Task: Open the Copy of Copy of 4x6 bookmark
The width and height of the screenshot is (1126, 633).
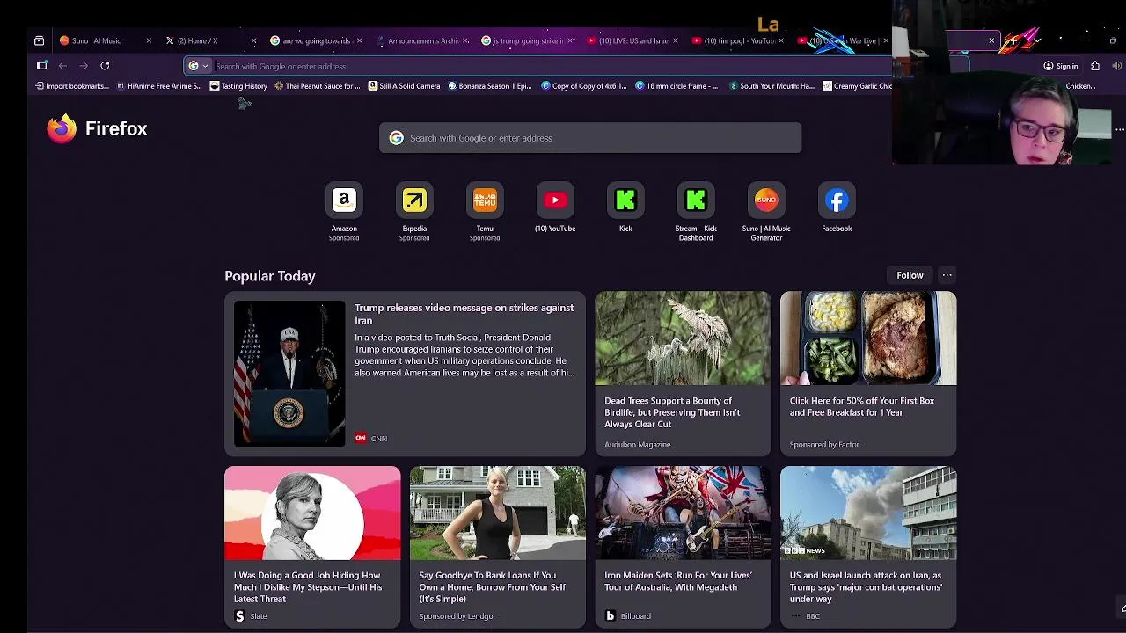Action: click(x=584, y=86)
